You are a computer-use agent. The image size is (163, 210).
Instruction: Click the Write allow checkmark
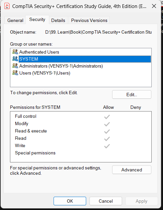click(x=107, y=146)
